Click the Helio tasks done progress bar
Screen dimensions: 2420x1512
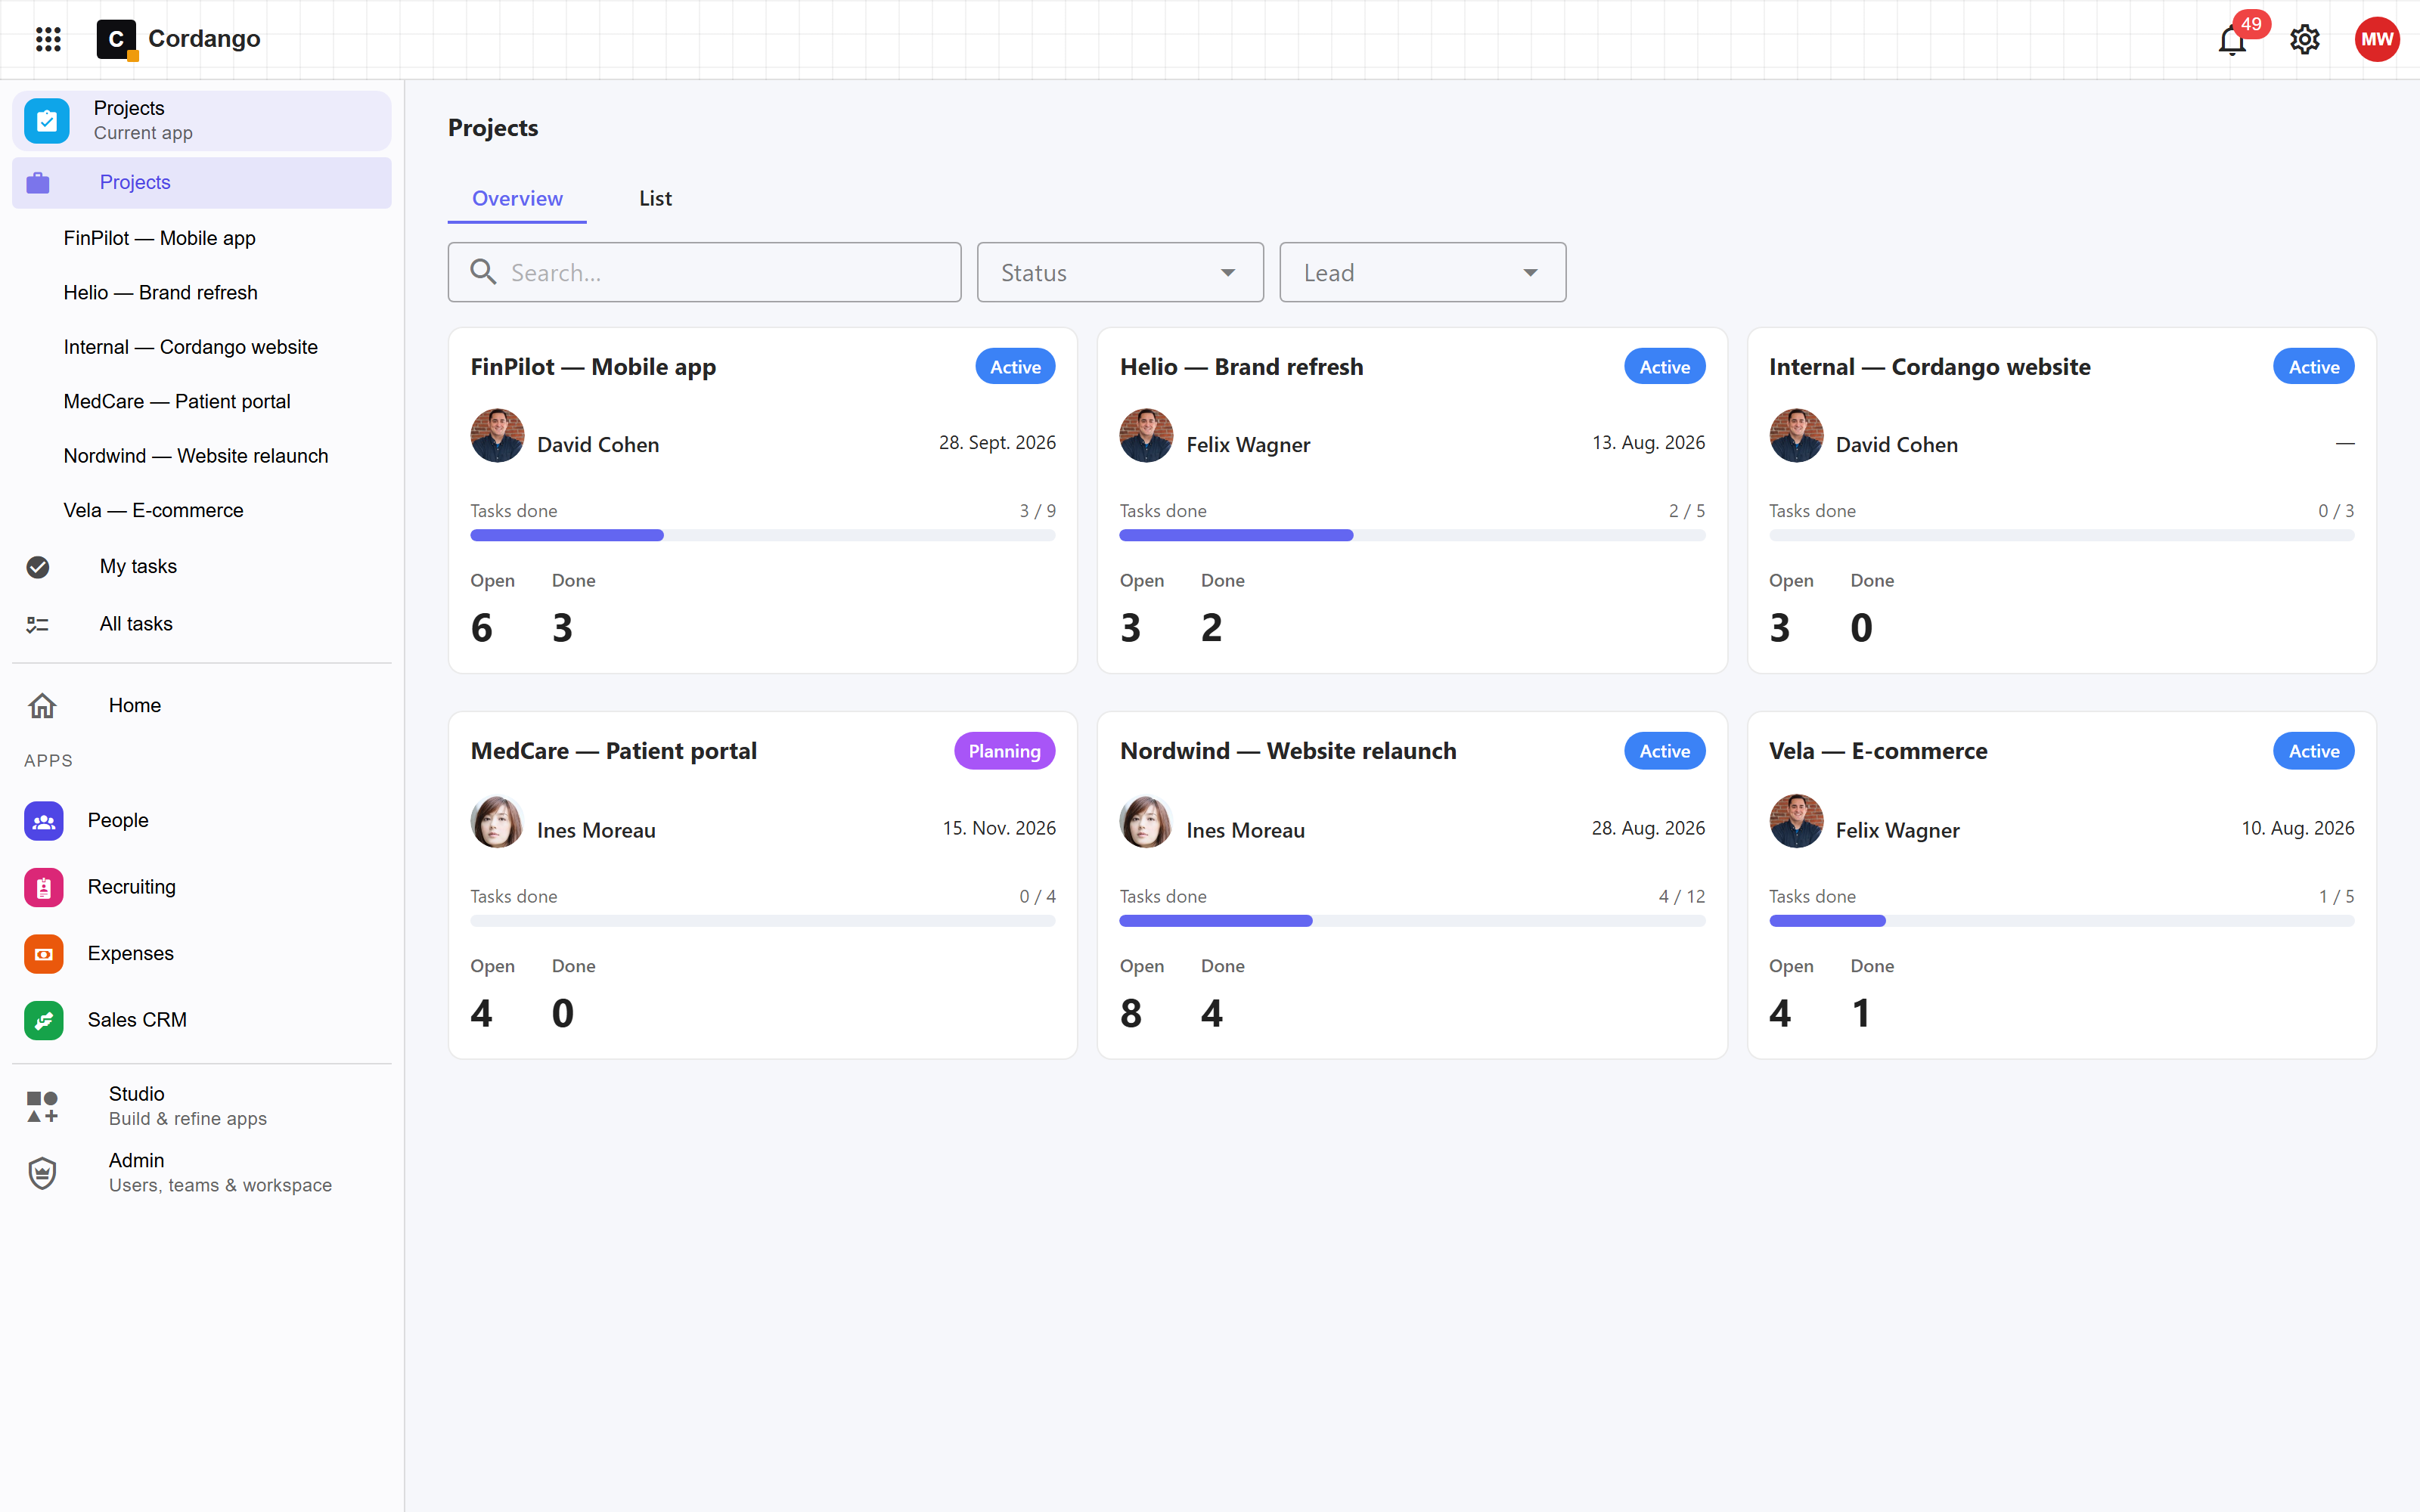(x=1412, y=536)
